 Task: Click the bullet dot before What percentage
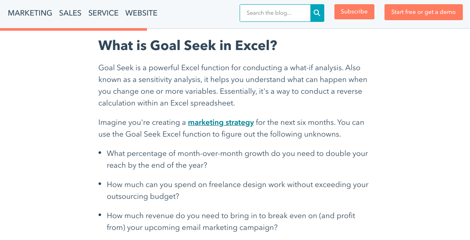click(x=100, y=153)
